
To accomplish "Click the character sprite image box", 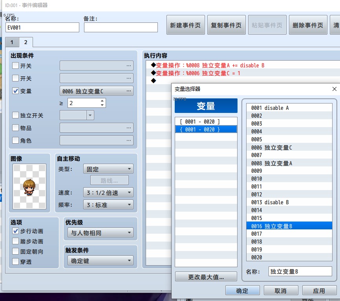I will (x=29, y=187).
